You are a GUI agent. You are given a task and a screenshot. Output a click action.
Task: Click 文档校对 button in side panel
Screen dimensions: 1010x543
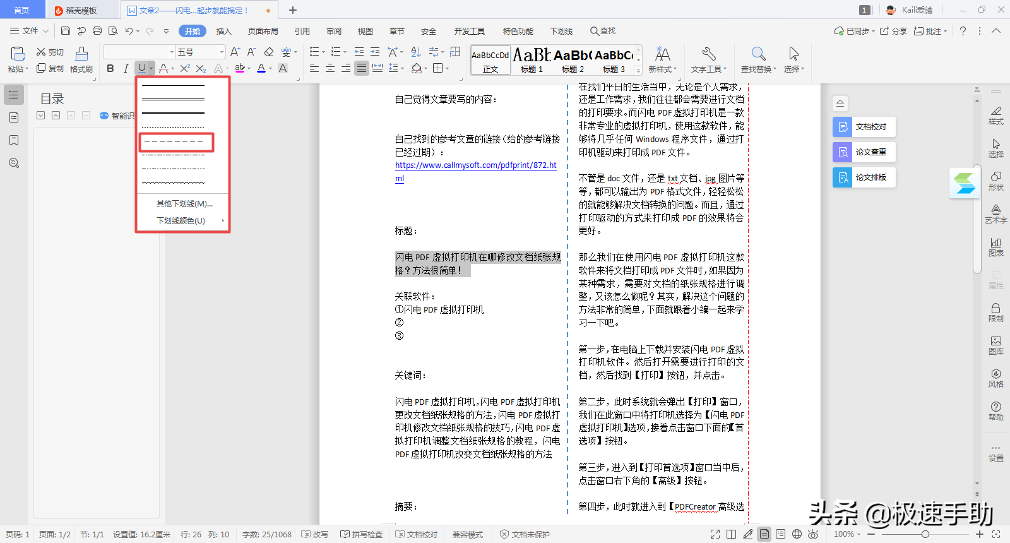(864, 127)
